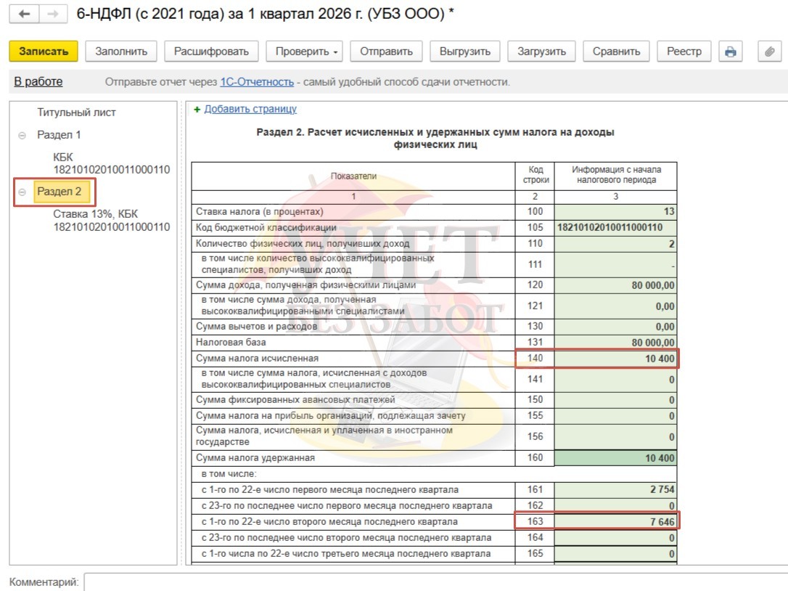Click the В работе status link
Viewport: 788px width, 591px height.
[38, 82]
